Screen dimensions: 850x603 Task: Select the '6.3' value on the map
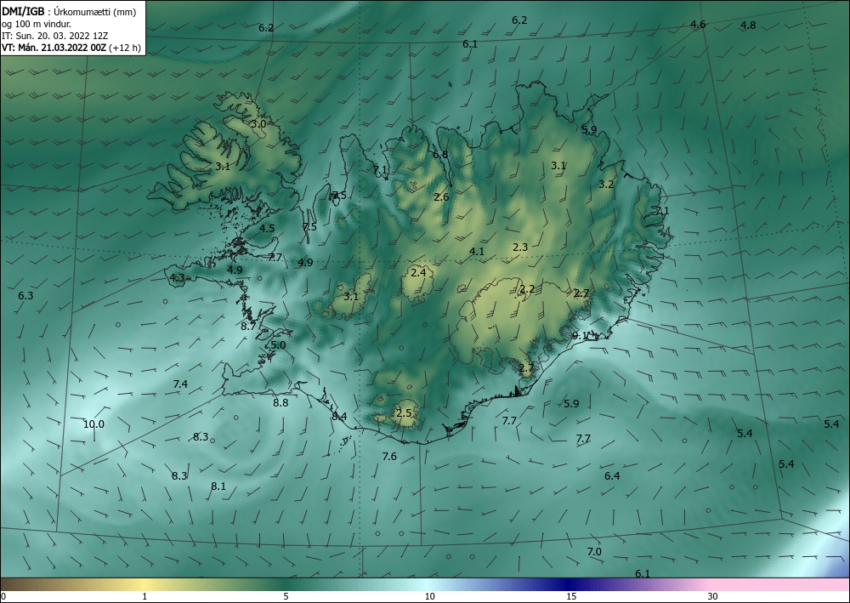pyautogui.click(x=25, y=295)
